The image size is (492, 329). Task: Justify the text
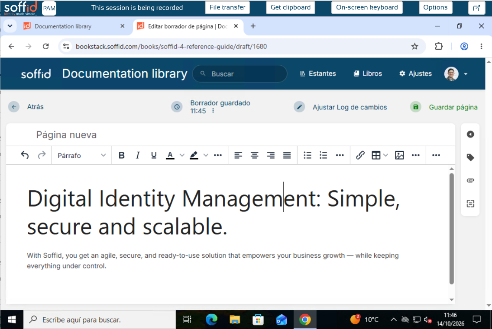tap(287, 155)
